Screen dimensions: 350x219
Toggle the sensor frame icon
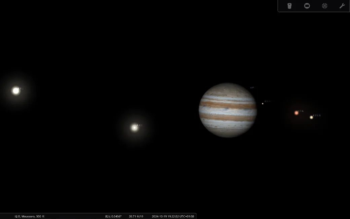[307, 6]
